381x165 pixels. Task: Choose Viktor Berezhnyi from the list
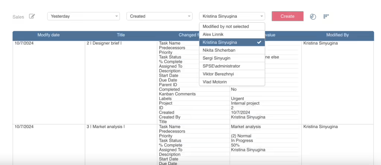pyautogui.click(x=232, y=74)
